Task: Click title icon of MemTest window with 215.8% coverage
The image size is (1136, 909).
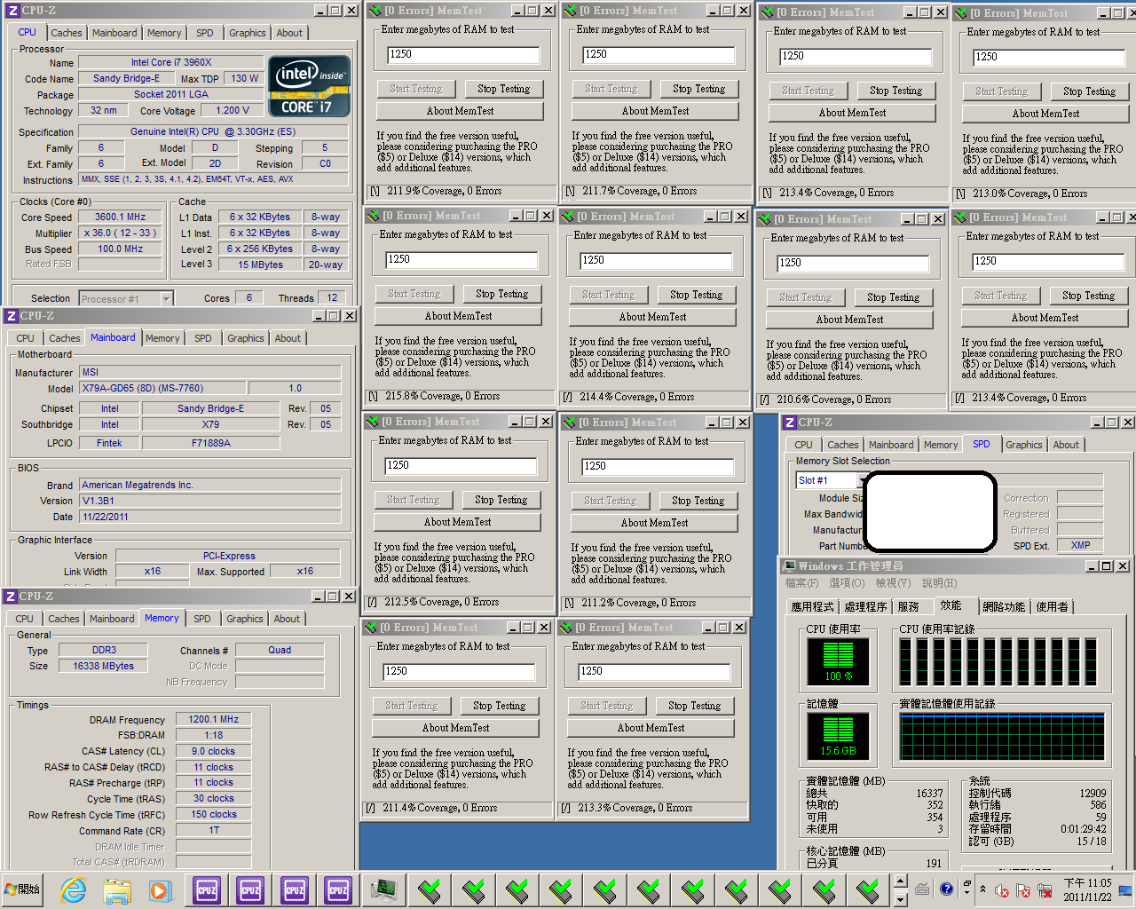Action: click(373, 216)
